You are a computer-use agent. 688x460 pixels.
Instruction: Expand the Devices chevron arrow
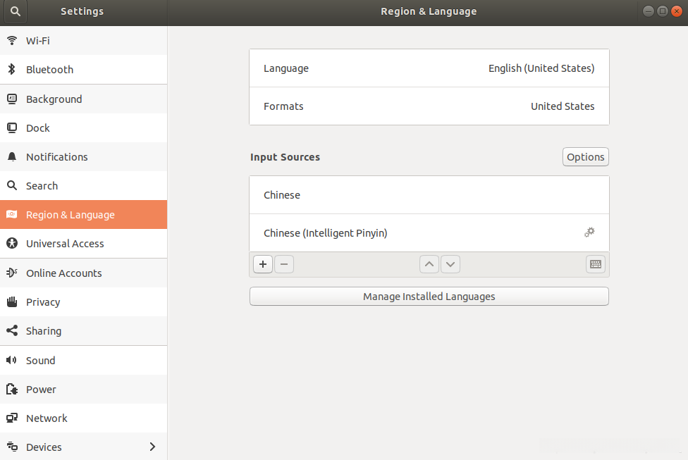point(153,447)
